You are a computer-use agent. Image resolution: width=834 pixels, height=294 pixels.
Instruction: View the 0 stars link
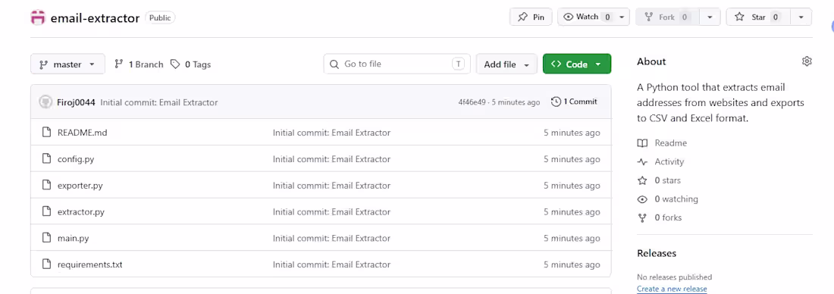click(x=667, y=180)
